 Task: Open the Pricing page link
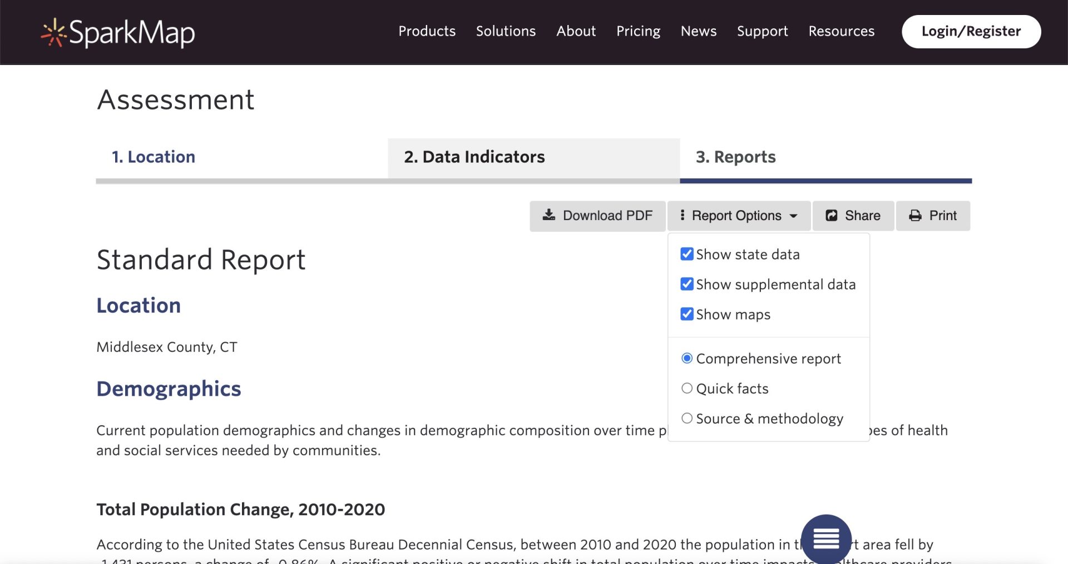(x=638, y=31)
